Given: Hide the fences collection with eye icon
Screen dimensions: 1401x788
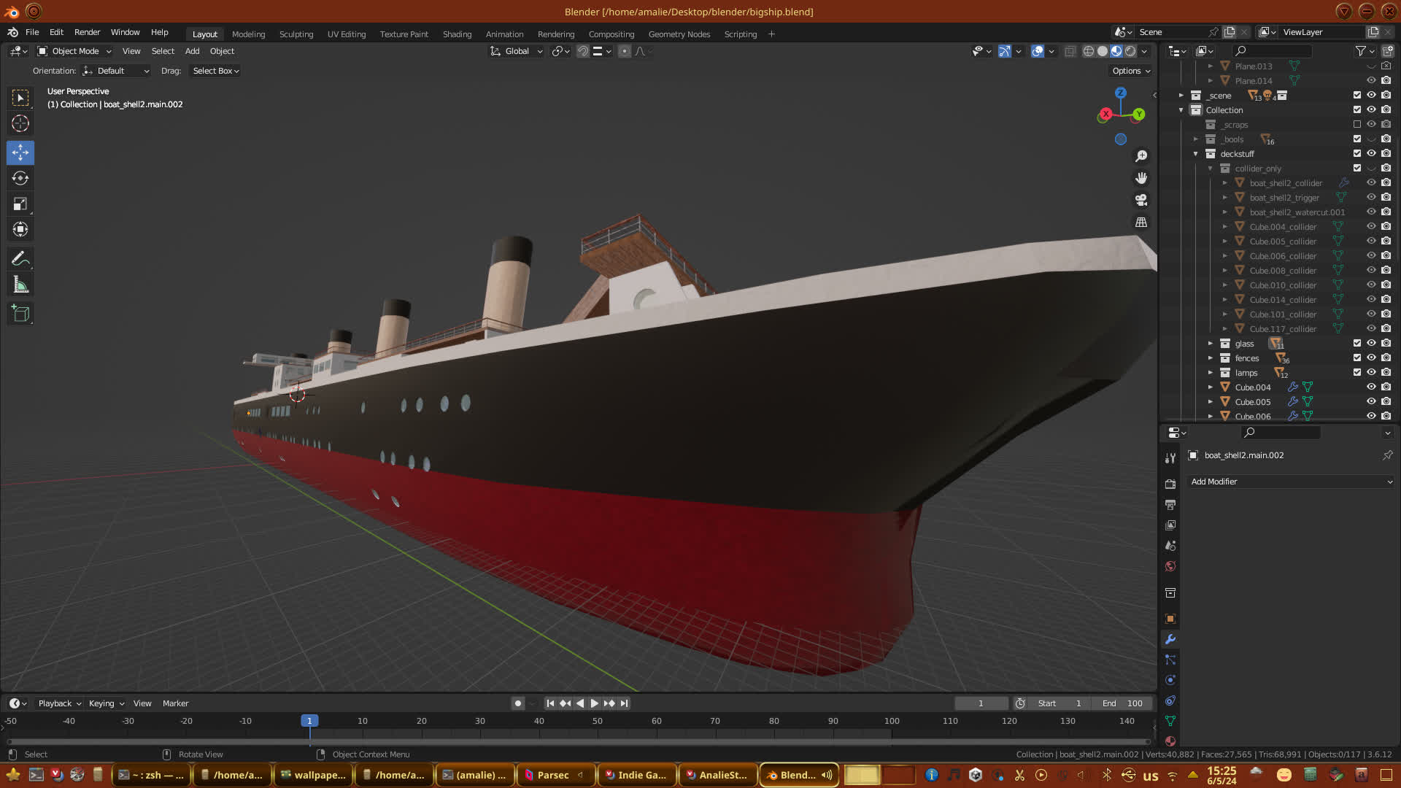Looking at the screenshot, I should [1371, 358].
